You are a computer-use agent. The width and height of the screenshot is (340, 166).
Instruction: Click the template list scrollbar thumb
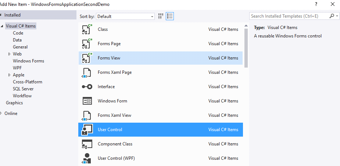coord(246,48)
